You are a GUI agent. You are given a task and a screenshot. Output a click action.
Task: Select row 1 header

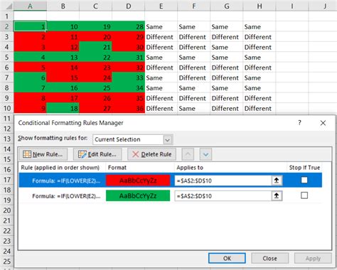(6, 16)
